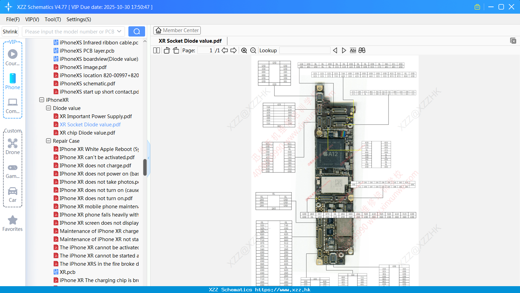This screenshot has width=520, height=293.
Task: Click the Lookup text field
Action: (305, 51)
